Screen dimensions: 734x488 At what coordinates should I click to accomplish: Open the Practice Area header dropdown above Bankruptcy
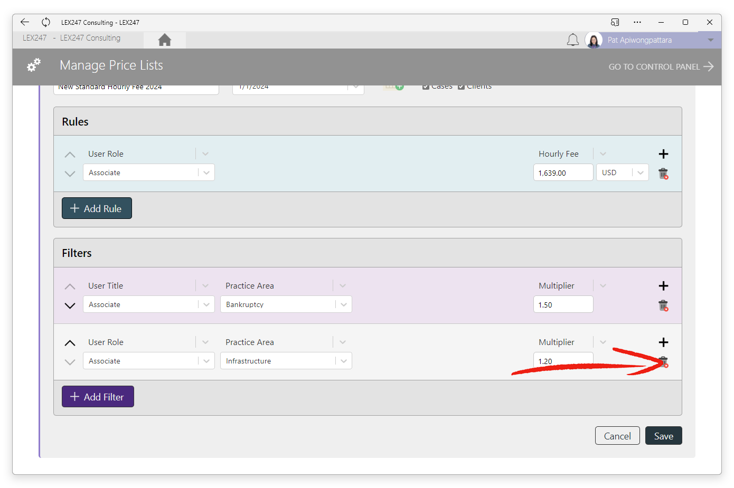(x=286, y=285)
